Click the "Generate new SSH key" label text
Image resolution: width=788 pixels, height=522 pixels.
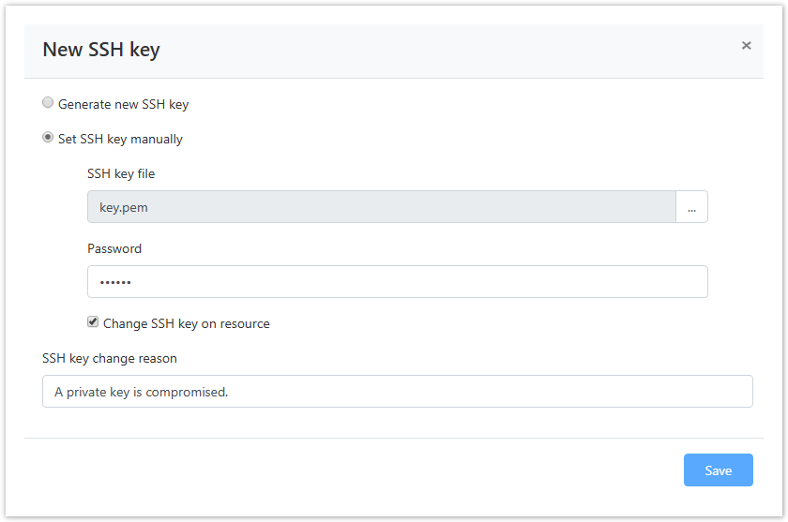pos(124,104)
